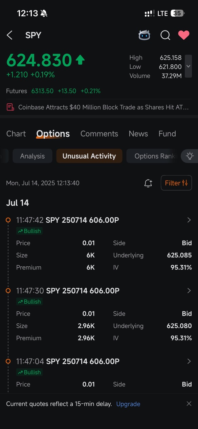Tap the bell alert icon with plus
198x429 pixels.
click(148, 183)
